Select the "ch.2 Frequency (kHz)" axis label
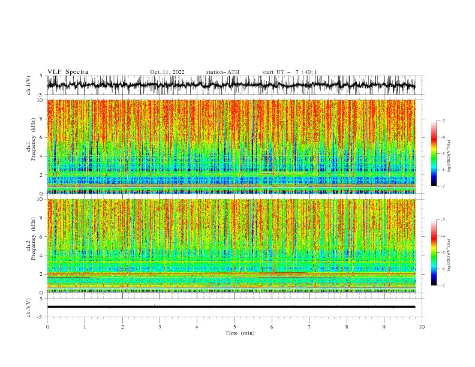The width and height of the screenshot is (475, 367). [x=32, y=239]
